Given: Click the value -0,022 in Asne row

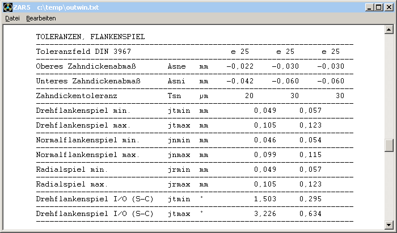Looking at the screenshot, I should (239, 66).
